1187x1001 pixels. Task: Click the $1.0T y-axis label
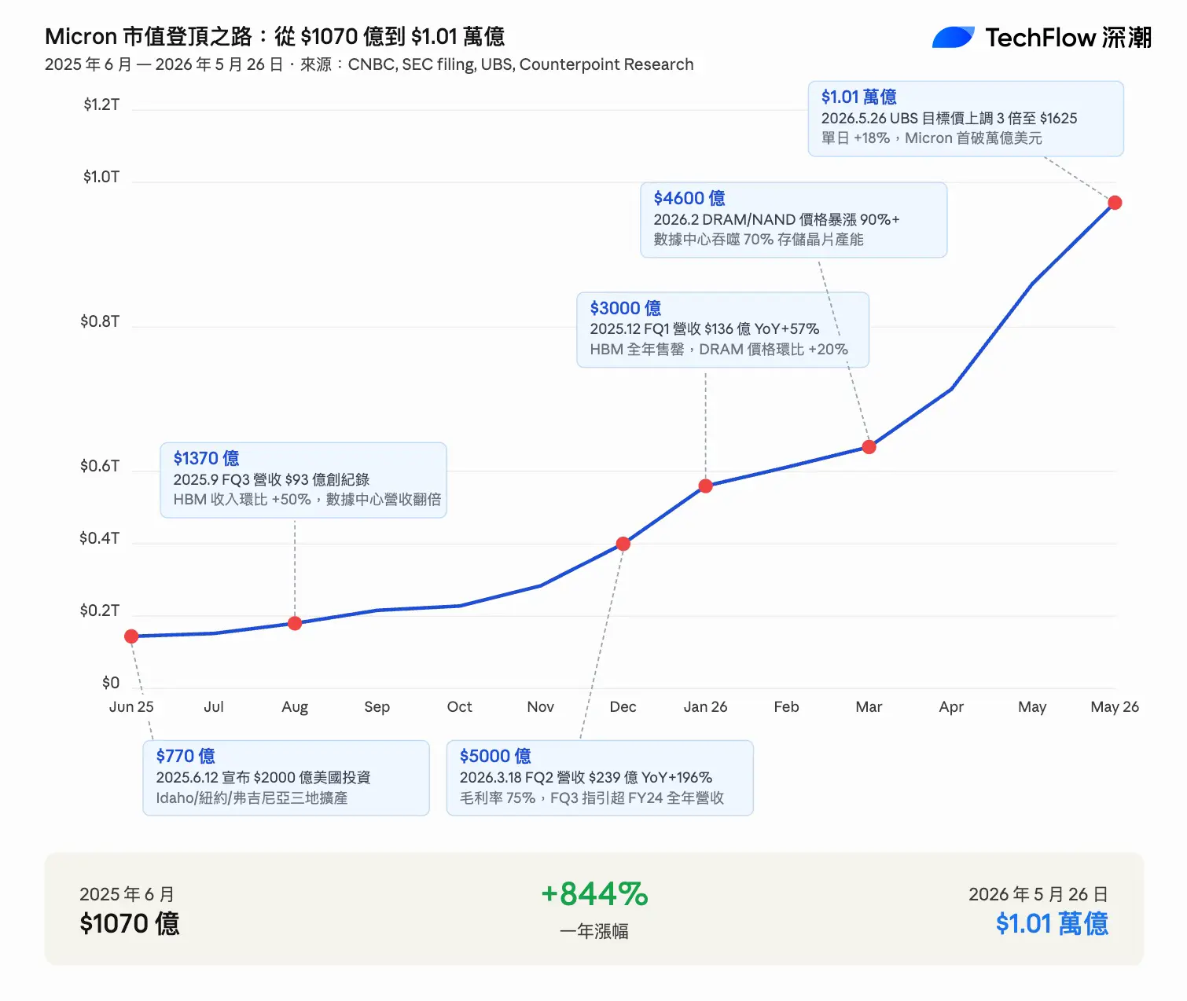pyautogui.click(x=101, y=177)
